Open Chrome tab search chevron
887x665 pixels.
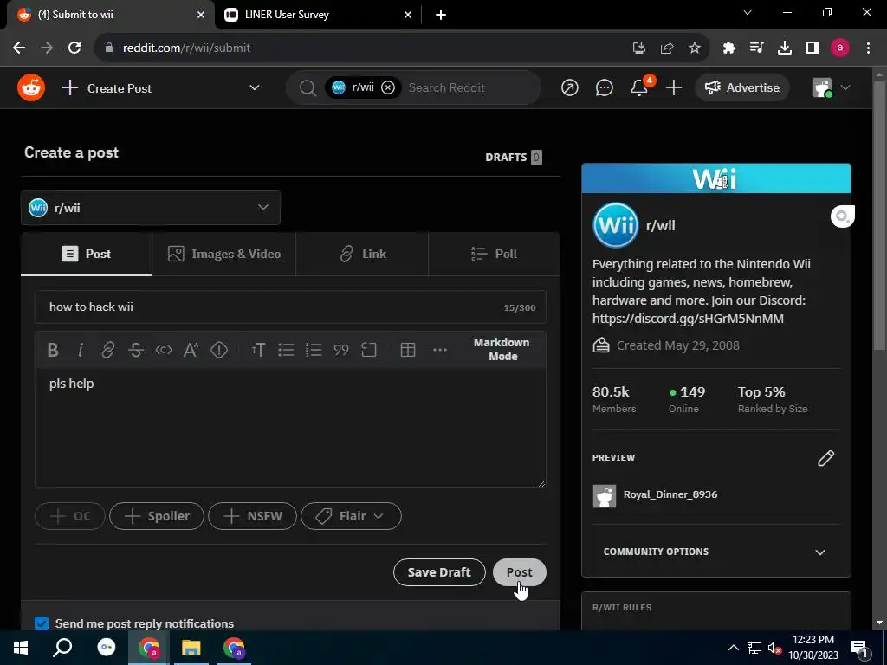[748, 13]
